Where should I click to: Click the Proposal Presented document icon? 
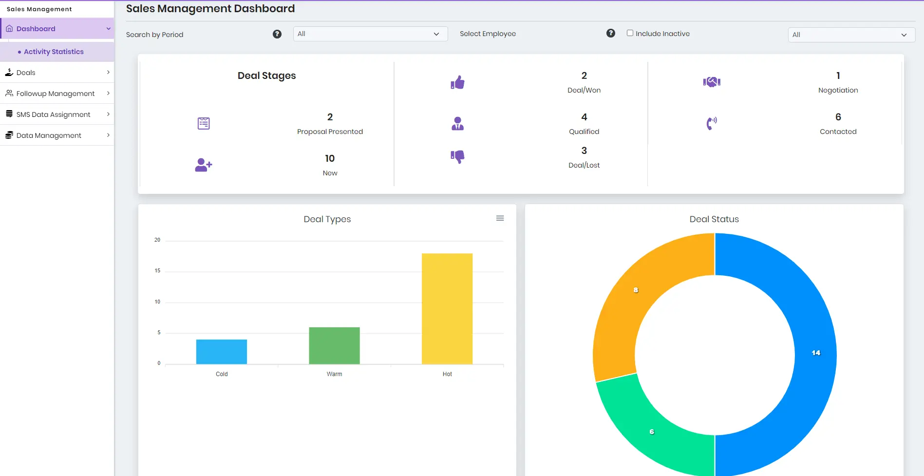point(204,124)
